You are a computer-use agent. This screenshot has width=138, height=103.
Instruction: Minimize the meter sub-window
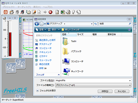click(10, 18)
